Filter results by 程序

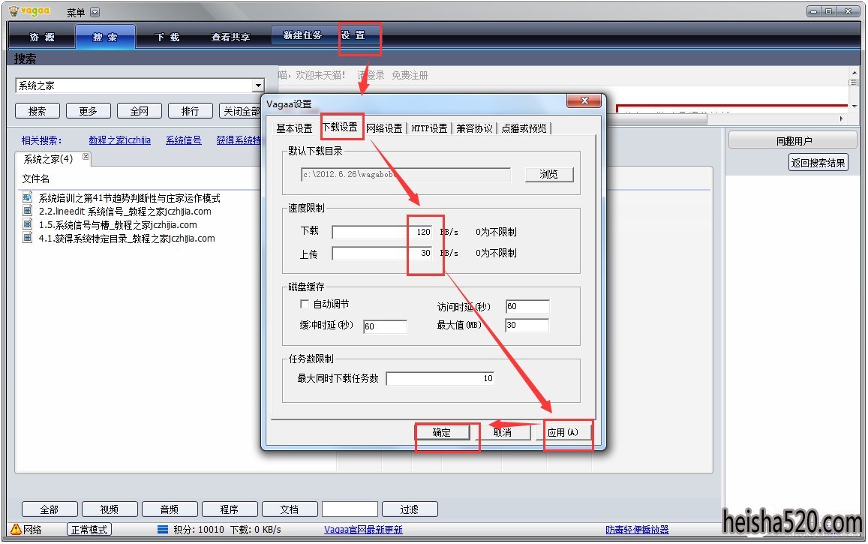point(230,509)
